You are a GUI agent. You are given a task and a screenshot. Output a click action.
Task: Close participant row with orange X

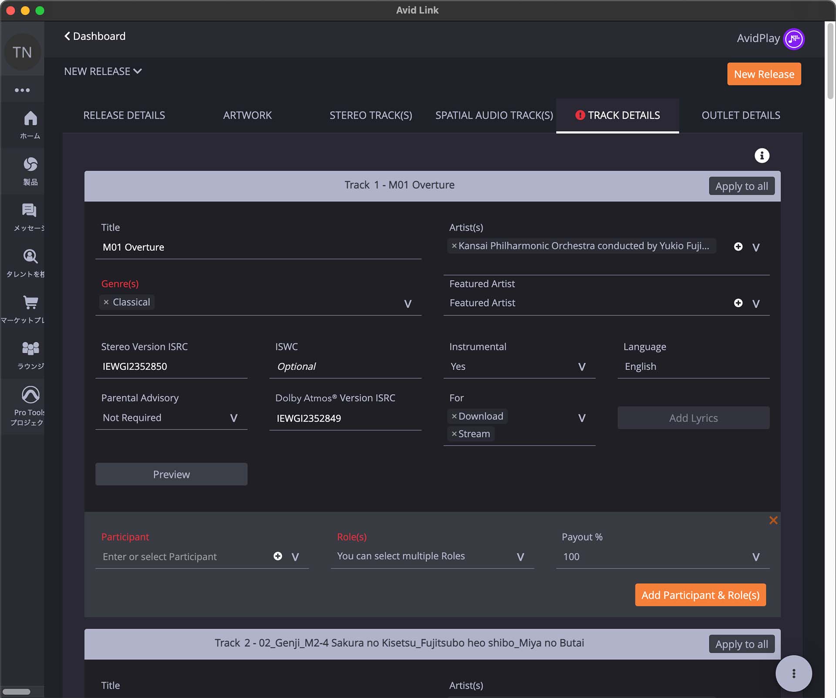click(773, 520)
